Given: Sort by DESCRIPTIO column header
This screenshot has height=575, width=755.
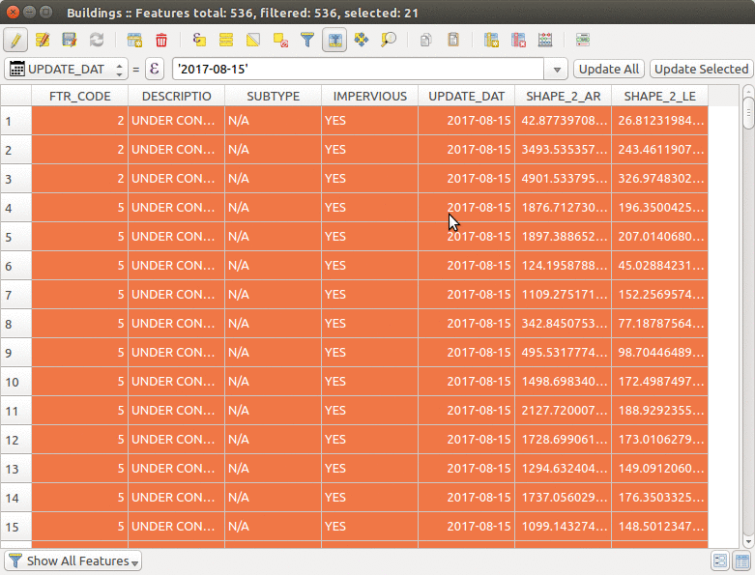Looking at the screenshot, I should (x=176, y=96).
